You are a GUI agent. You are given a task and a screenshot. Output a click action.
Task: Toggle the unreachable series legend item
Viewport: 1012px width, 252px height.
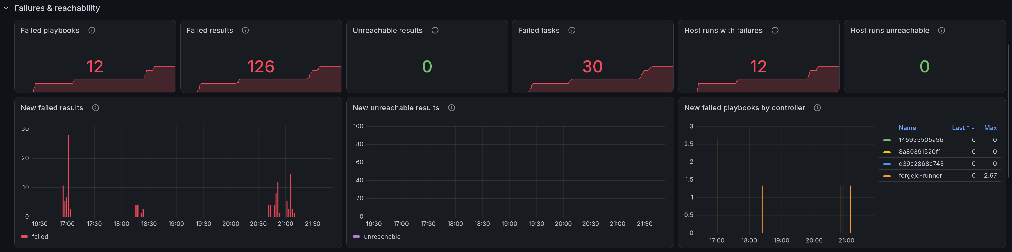(382, 237)
